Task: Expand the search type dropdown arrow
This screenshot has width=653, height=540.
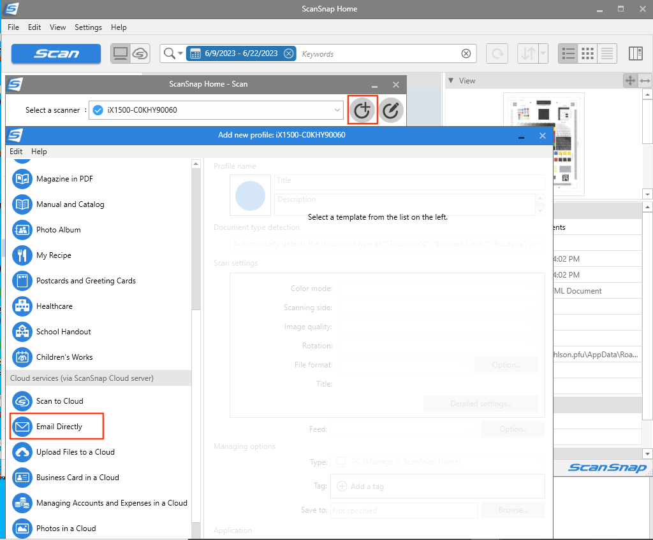Action: coord(180,53)
